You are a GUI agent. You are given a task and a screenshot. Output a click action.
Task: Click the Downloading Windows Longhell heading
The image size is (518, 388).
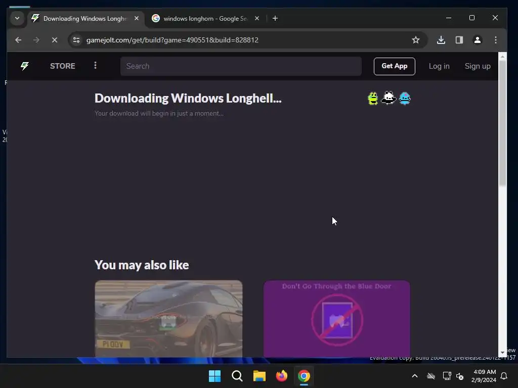point(188,99)
